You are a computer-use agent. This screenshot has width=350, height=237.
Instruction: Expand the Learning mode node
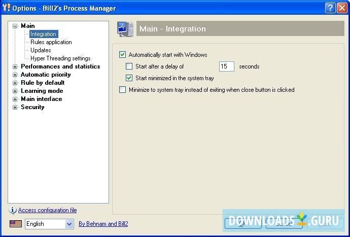(x=15, y=91)
